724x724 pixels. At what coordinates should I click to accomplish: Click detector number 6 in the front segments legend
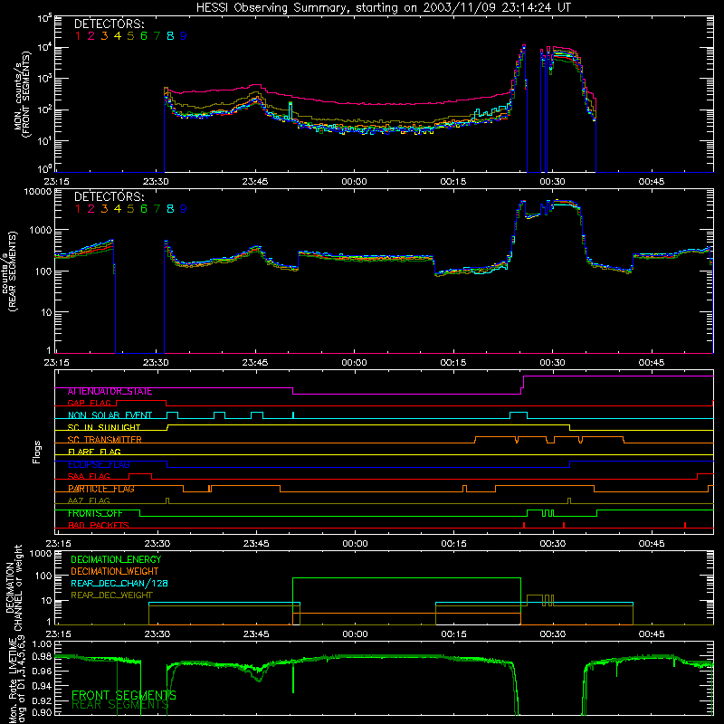tap(144, 36)
